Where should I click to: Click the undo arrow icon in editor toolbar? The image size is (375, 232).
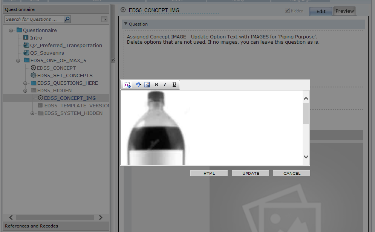point(138,85)
